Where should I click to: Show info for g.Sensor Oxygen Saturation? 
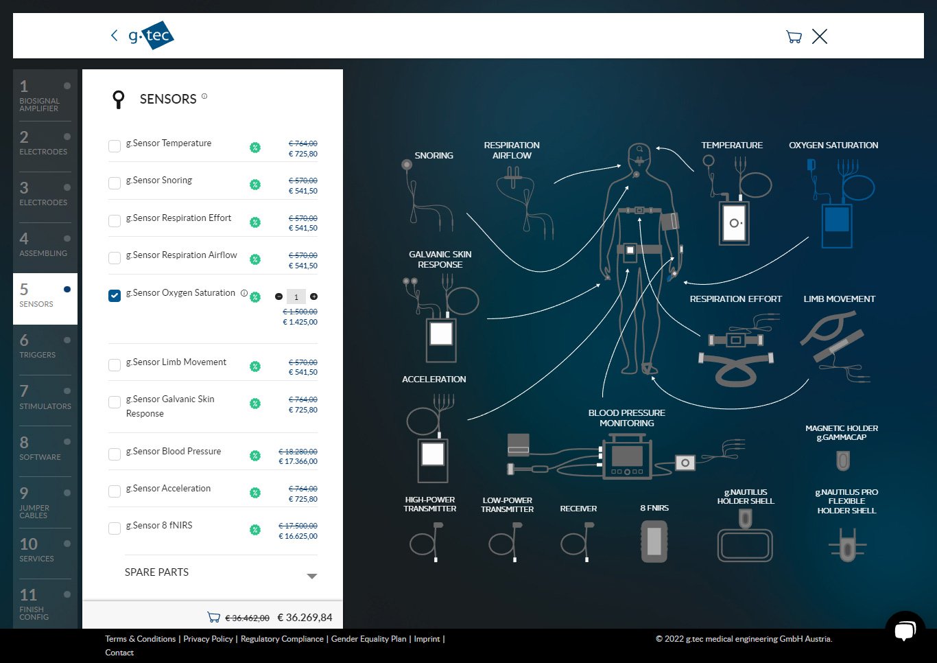(x=244, y=293)
